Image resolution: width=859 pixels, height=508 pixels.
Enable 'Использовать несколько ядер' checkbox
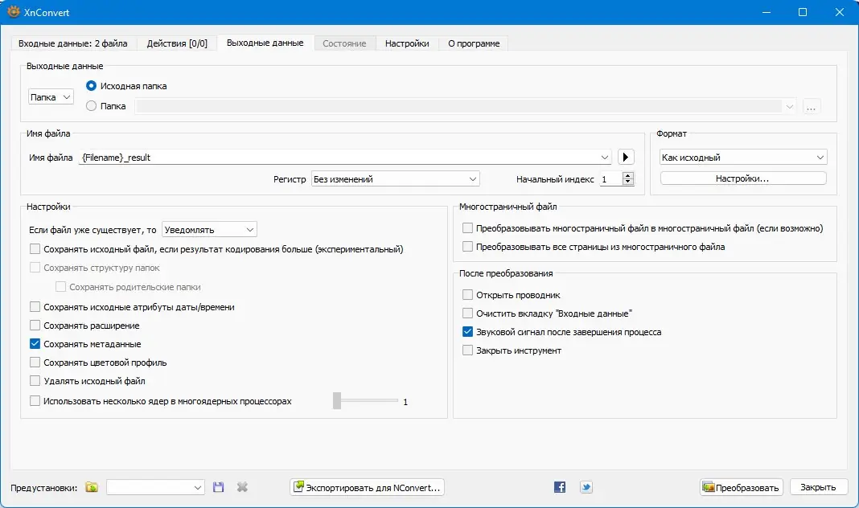pos(35,401)
